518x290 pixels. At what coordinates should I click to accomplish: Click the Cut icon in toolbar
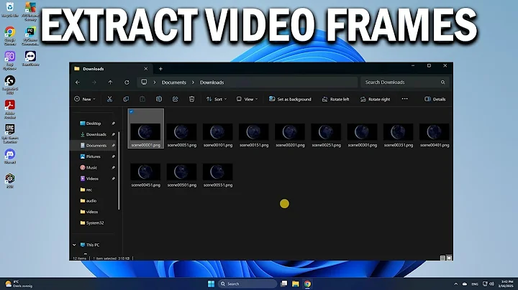click(109, 99)
